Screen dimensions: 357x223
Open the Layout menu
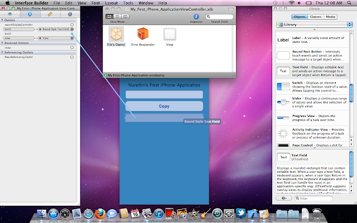pyautogui.click(x=112, y=3)
